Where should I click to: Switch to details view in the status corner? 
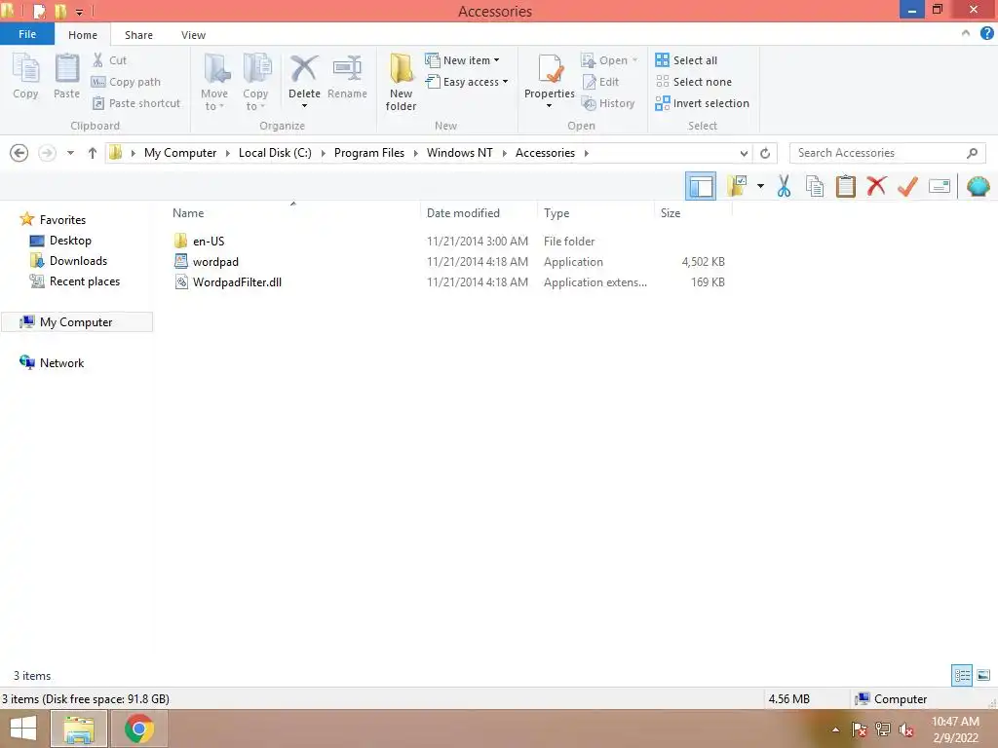coord(962,675)
